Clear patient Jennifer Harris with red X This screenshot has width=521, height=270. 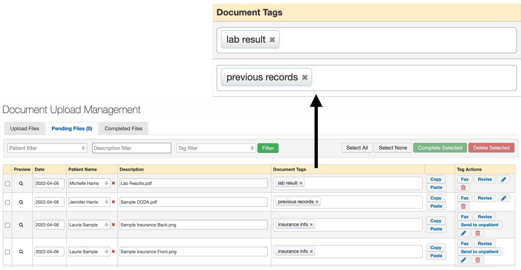pyautogui.click(x=113, y=202)
